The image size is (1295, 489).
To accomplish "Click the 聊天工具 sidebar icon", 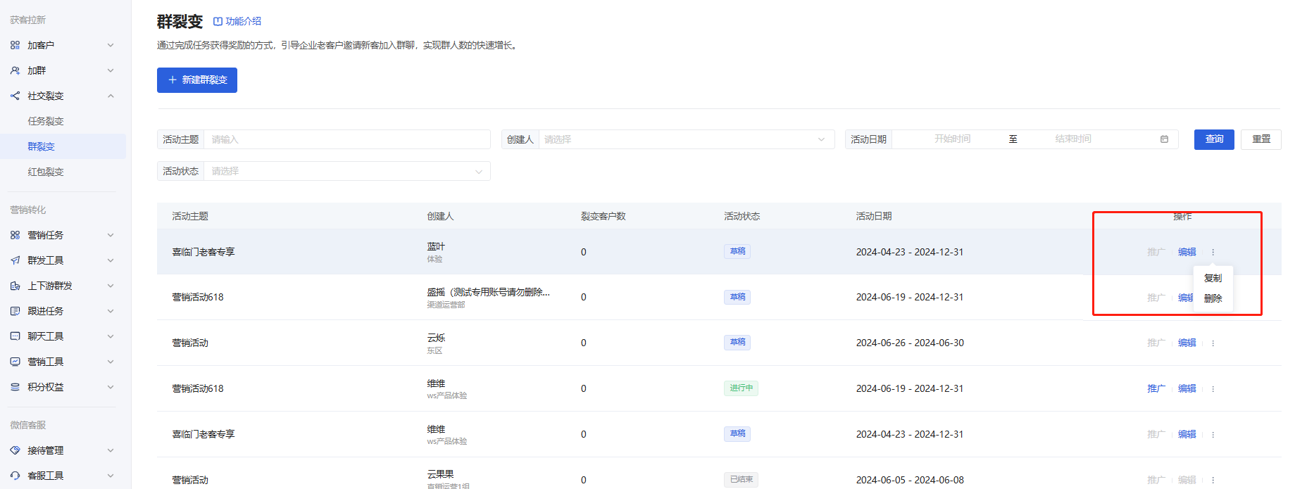I will click(x=15, y=336).
